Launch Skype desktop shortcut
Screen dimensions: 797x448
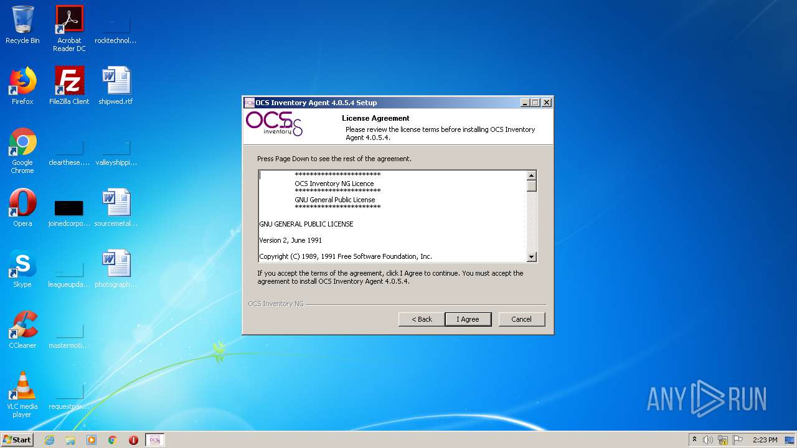[22, 269]
